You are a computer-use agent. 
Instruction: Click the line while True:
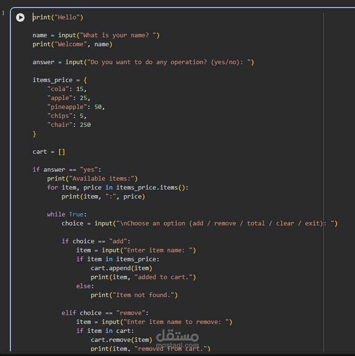coord(67,215)
